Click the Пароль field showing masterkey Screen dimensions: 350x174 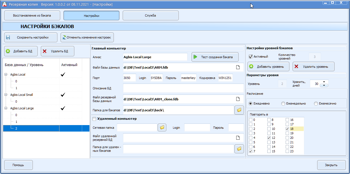click(x=189, y=78)
